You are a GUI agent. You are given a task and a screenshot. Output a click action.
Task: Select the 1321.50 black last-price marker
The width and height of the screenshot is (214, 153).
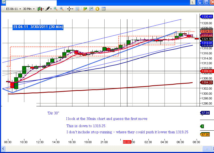pos(207,39)
